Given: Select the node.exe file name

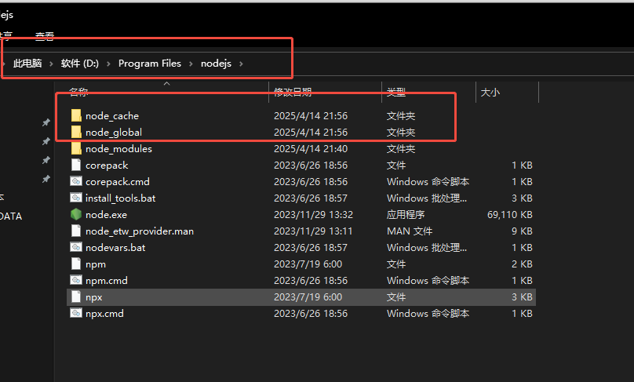Looking at the screenshot, I should (106, 215).
